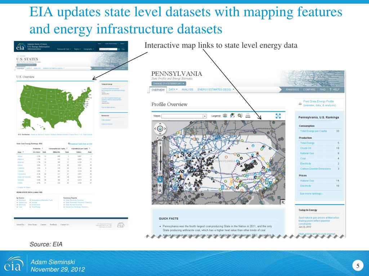The image size is (369, 276).
Task: Open Natural Gas link under Production
Action: 307,153
